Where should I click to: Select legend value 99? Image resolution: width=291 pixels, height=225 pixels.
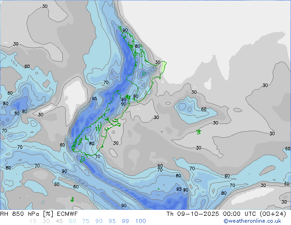[125, 221]
